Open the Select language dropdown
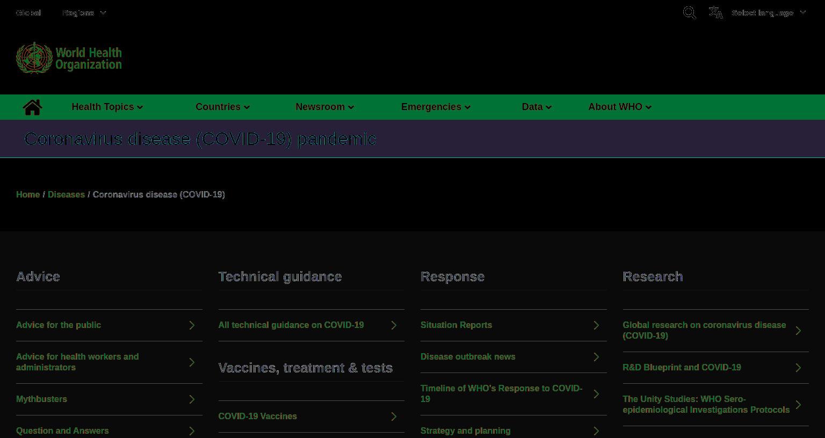This screenshot has height=438, width=825. point(769,13)
